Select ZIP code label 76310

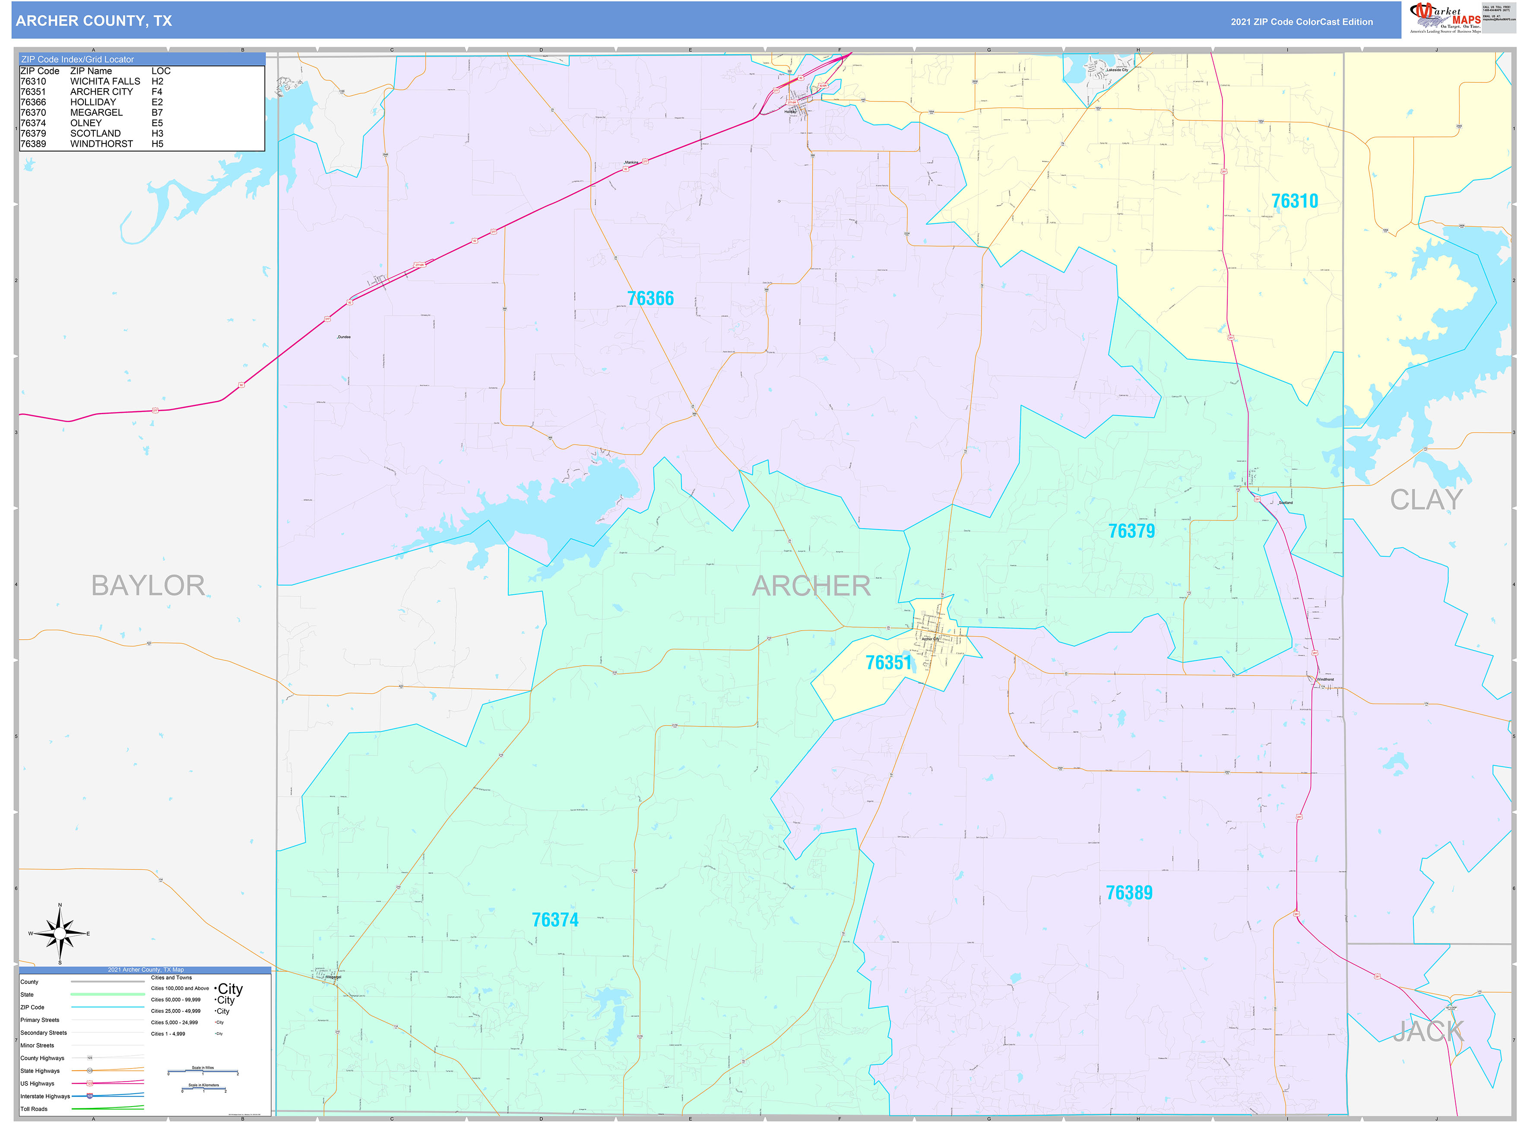(x=1294, y=201)
